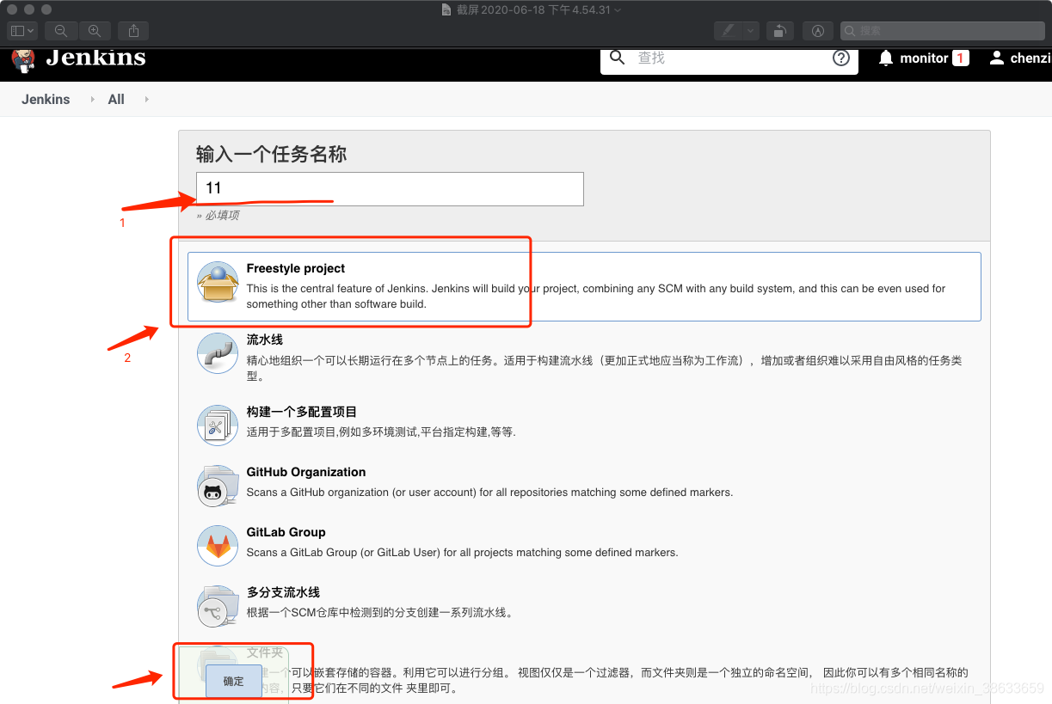Expand the window title chevron

tap(618, 9)
